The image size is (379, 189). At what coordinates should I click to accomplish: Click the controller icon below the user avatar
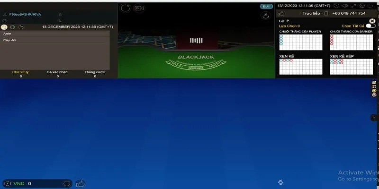pos(5,21)
